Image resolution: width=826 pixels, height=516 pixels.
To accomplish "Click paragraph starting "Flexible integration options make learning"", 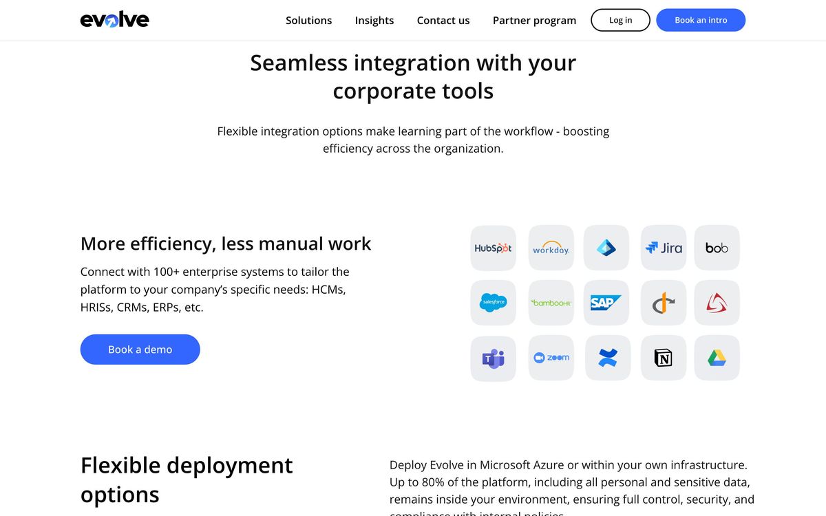I will point(413,140).
